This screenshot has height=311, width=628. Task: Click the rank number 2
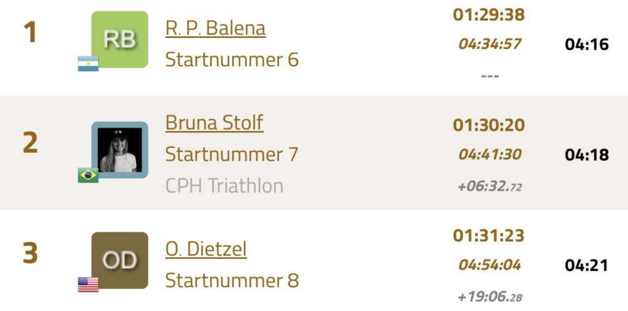click(x=30, y=144)
